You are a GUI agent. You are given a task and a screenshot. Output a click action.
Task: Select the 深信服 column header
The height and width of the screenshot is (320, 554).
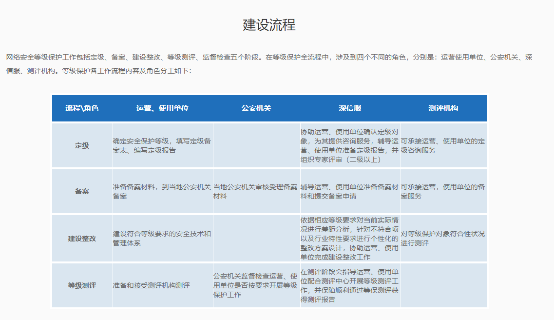(x=350, y=108)
